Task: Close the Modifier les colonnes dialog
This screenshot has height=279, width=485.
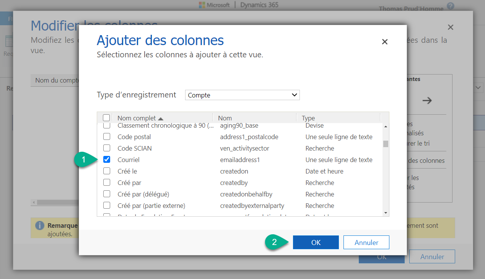Action: point(450,27)
